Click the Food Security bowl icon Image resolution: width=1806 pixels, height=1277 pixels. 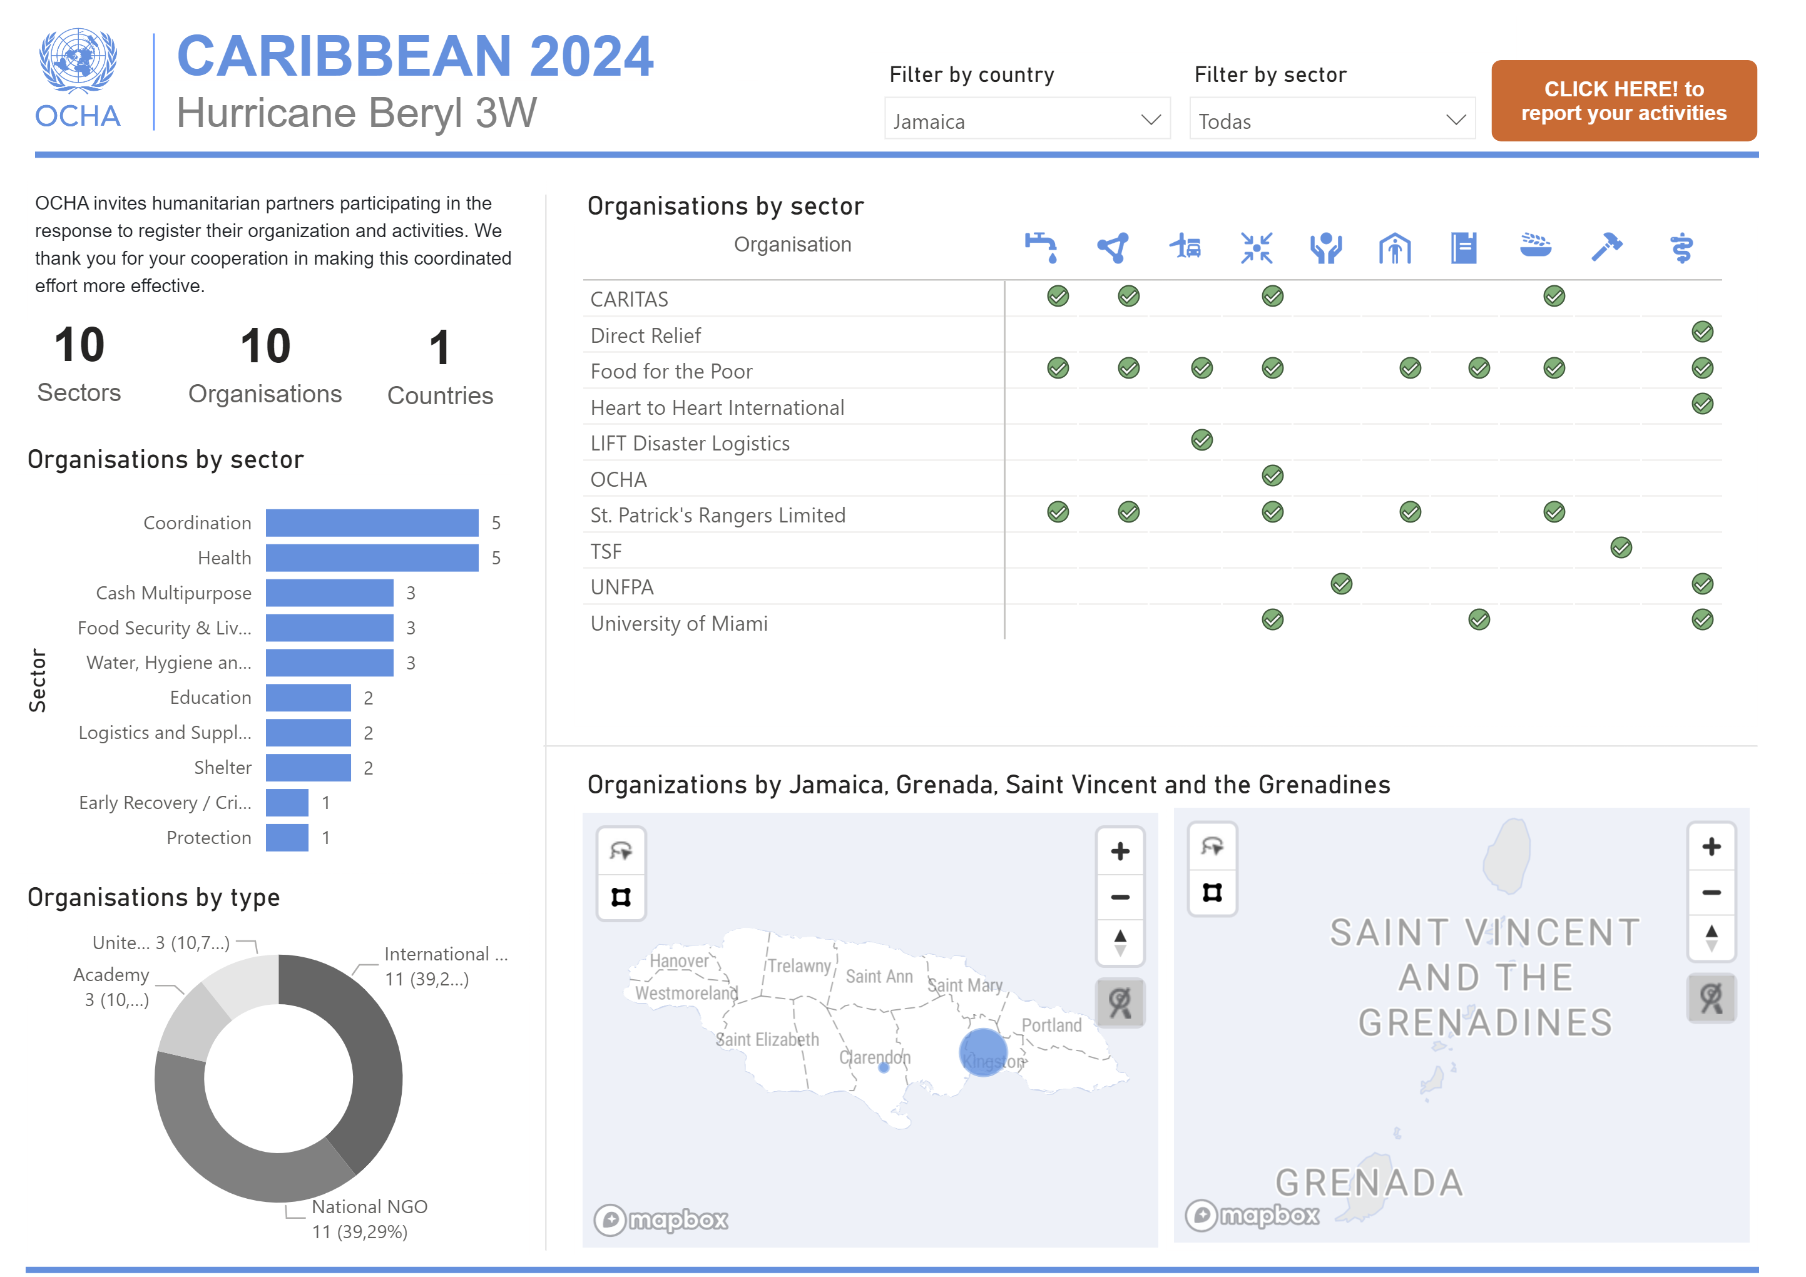[1536, 245]
